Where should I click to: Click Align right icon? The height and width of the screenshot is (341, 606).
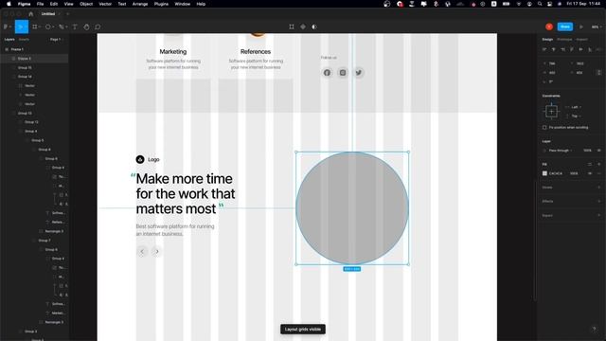(x=562, y=49)
